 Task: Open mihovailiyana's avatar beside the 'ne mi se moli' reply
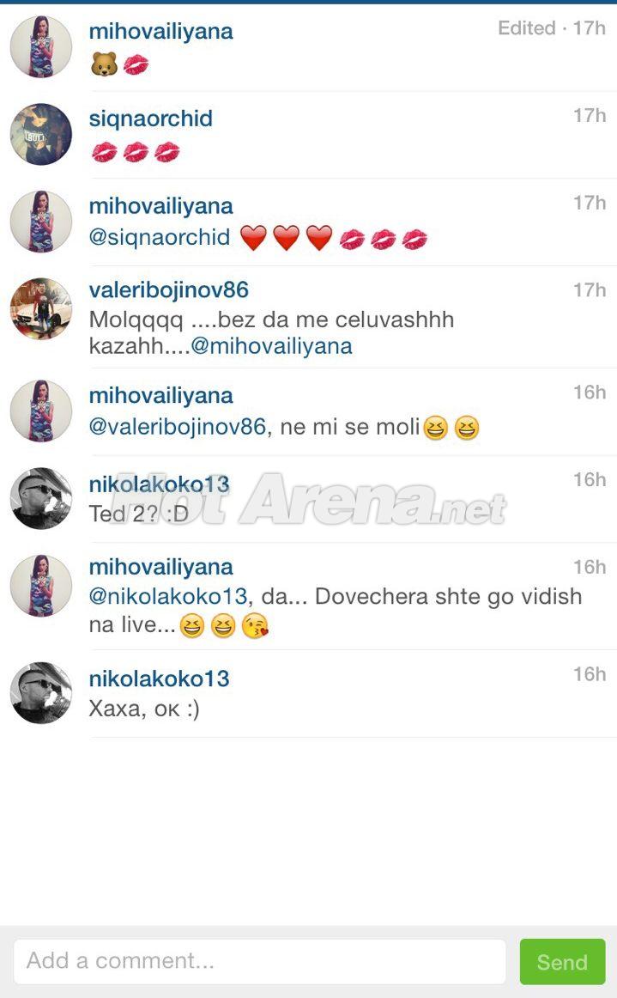coord(40,411)
